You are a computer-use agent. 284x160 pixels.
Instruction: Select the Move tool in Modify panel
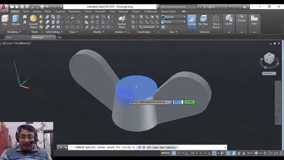(x=98, y=17)
